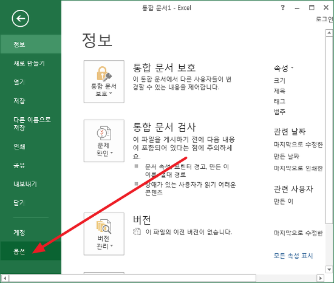The image size is (334, 283).
Task: Click the 범주 property label
Action: point(279,112)
